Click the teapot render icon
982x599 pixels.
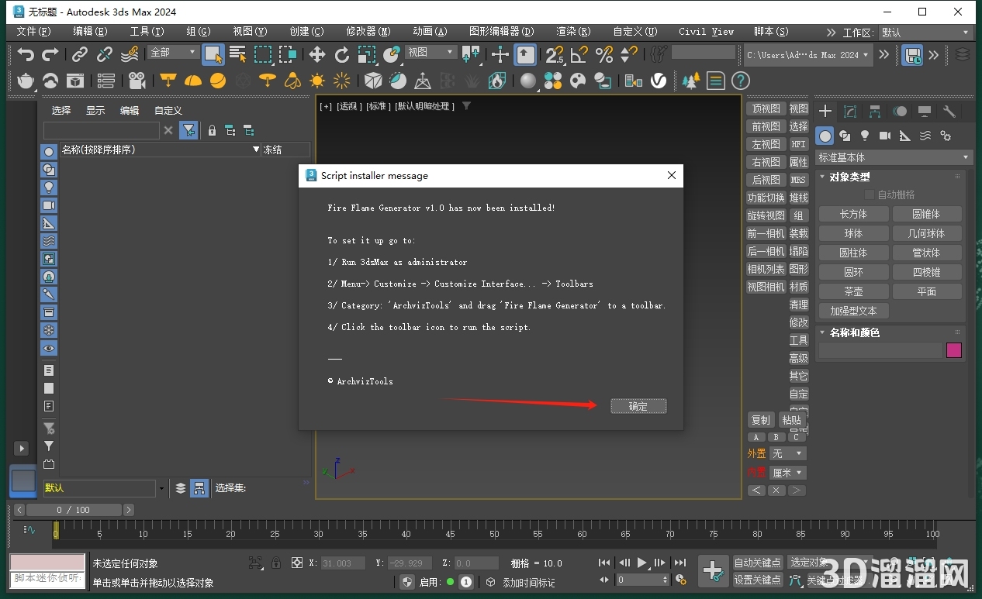point(26,81)
